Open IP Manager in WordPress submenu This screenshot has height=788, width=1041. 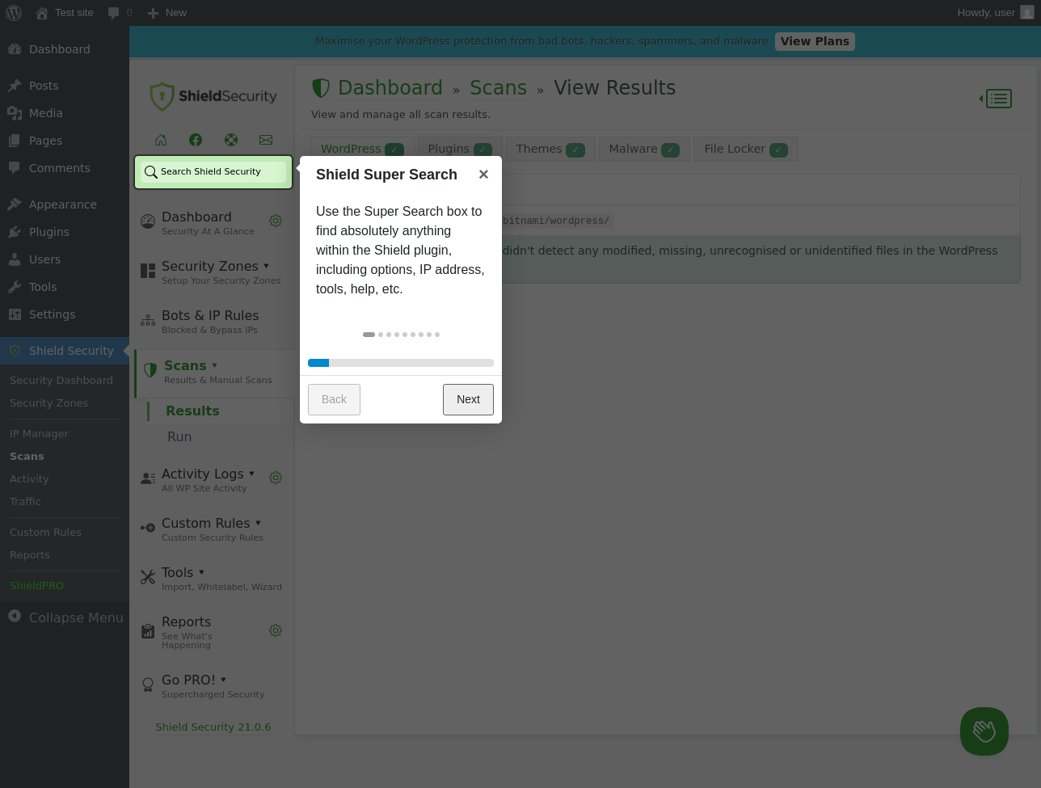click(x=39, y=434)
